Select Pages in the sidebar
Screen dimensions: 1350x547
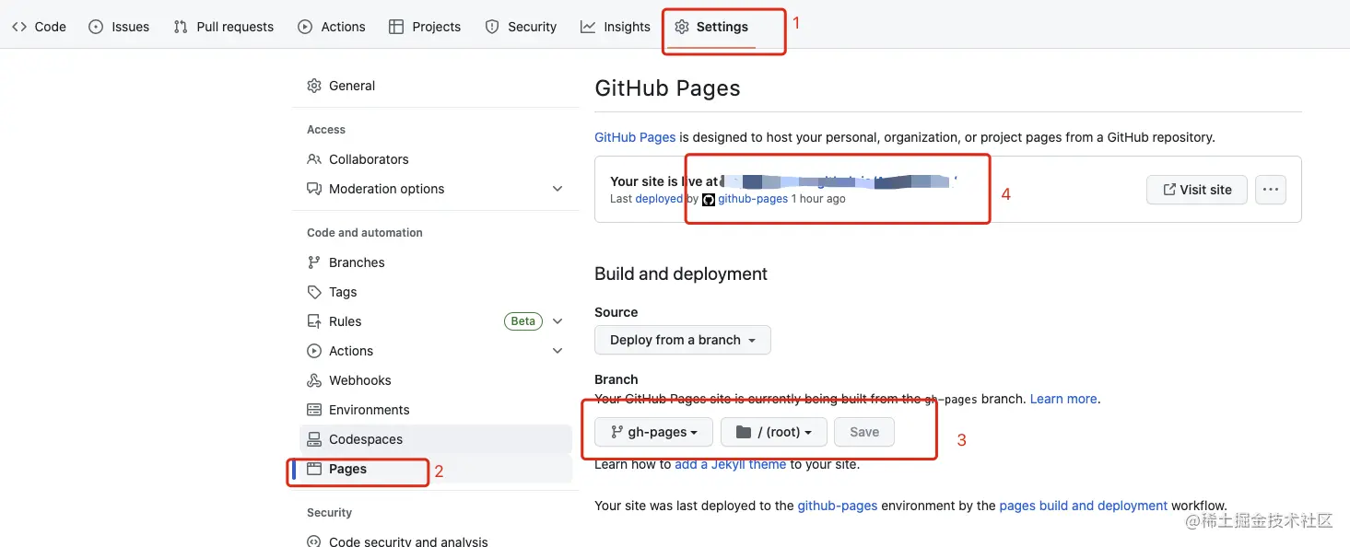[347, 469]
